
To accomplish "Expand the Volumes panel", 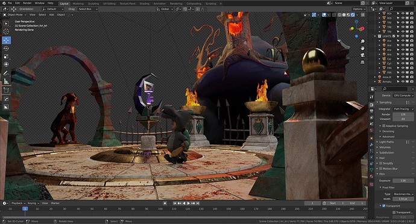I will tap(385, 147).
